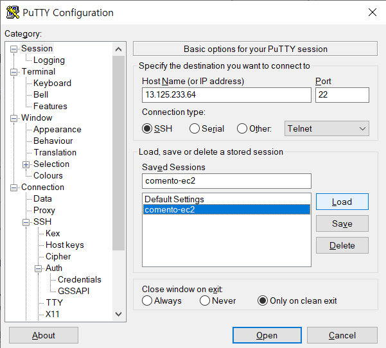386x348 pixels.
Task: Open the Translation category
Action: coord(55,153)
